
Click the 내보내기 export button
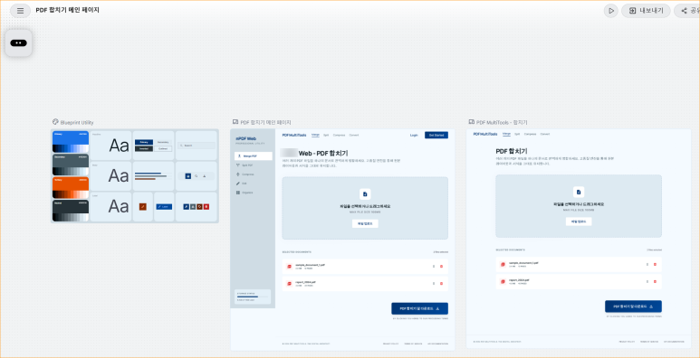click(646, 11)
